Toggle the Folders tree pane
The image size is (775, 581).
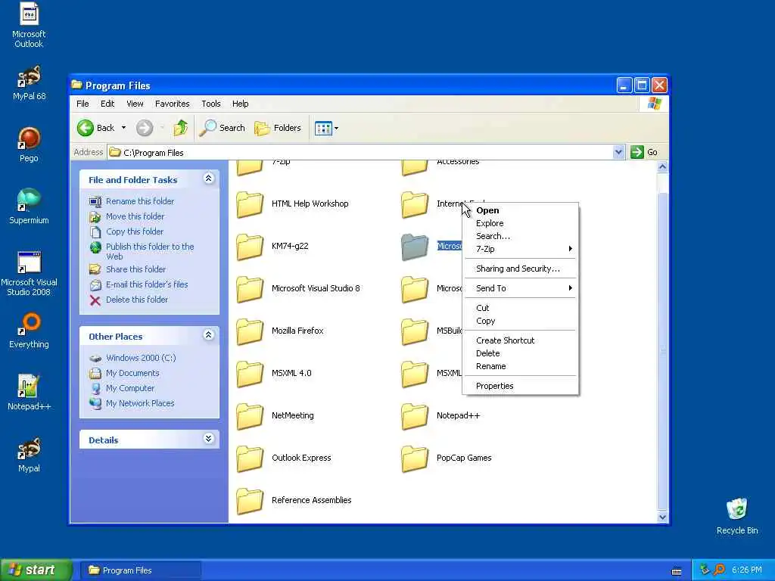click(x=277, y=128)
